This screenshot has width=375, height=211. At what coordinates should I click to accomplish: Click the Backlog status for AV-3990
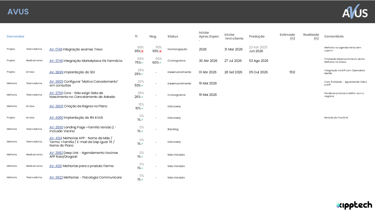pos(173,129)
